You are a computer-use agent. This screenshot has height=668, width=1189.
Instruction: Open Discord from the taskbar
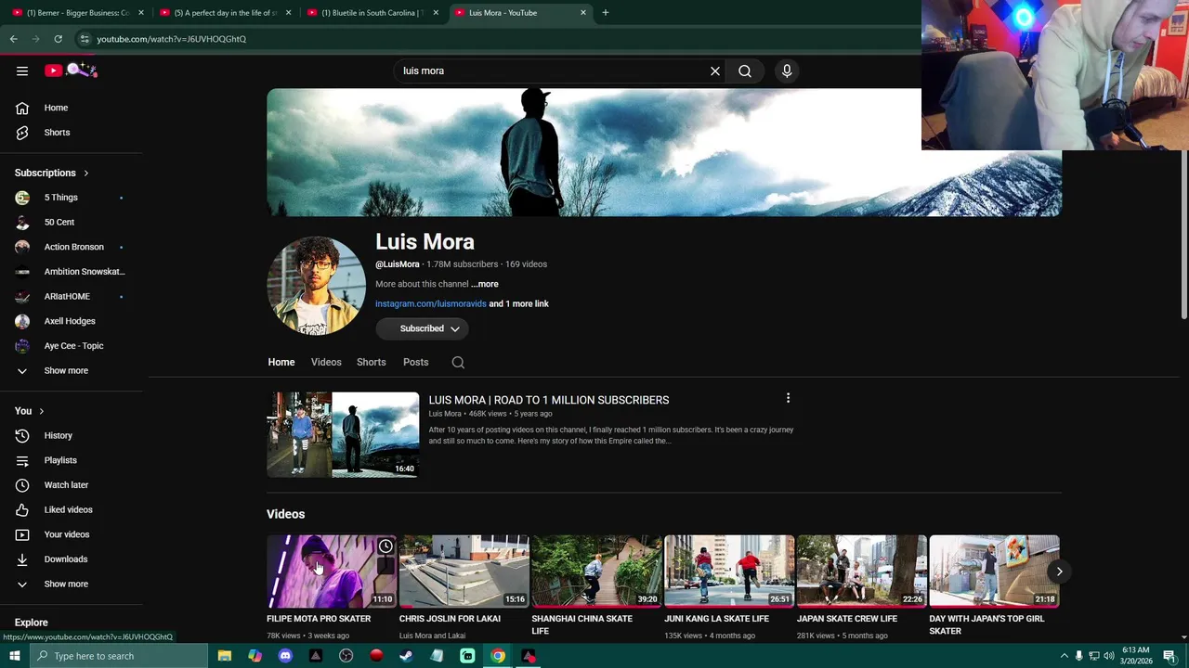click(x=285, y=656)
